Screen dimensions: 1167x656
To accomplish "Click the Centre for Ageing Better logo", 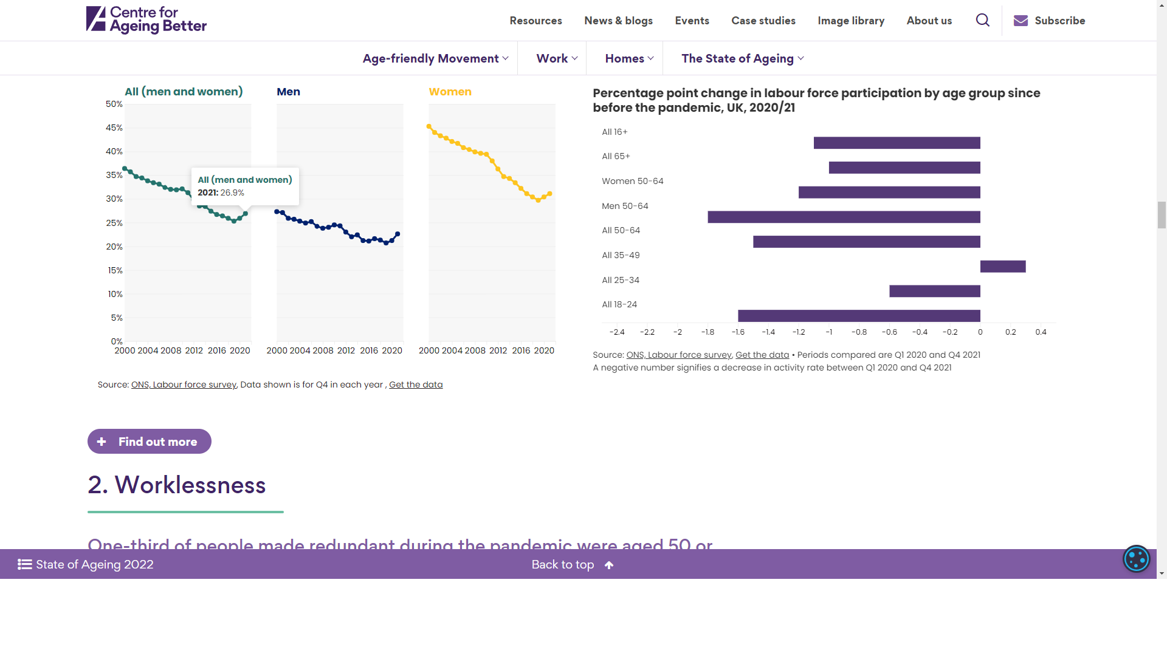I will point(146,20).
